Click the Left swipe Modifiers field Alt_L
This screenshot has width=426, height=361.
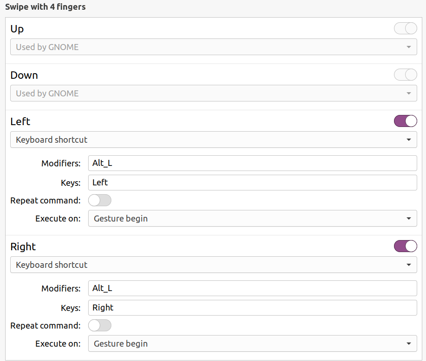[252, 163]
